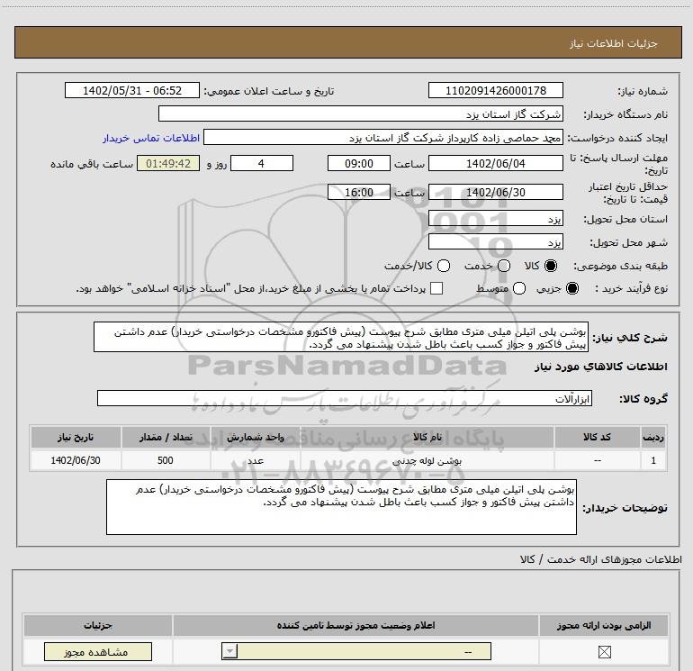Click the response deadline date 1402/06/04

pos(495,163)
